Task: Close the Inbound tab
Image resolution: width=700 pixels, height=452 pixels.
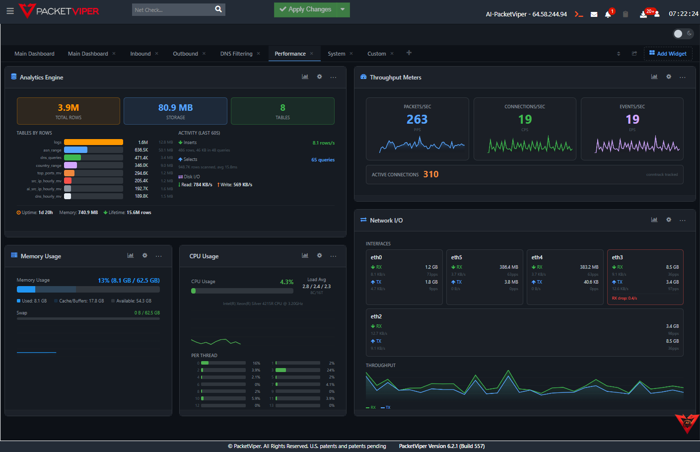Action: coord(157,54)
